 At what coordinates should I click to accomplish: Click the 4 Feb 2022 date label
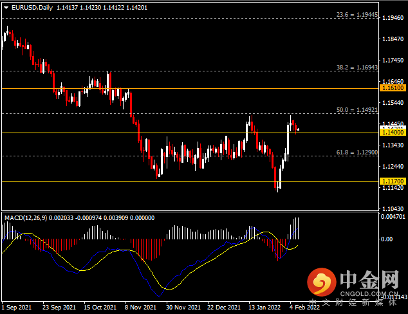pos(304,307)
